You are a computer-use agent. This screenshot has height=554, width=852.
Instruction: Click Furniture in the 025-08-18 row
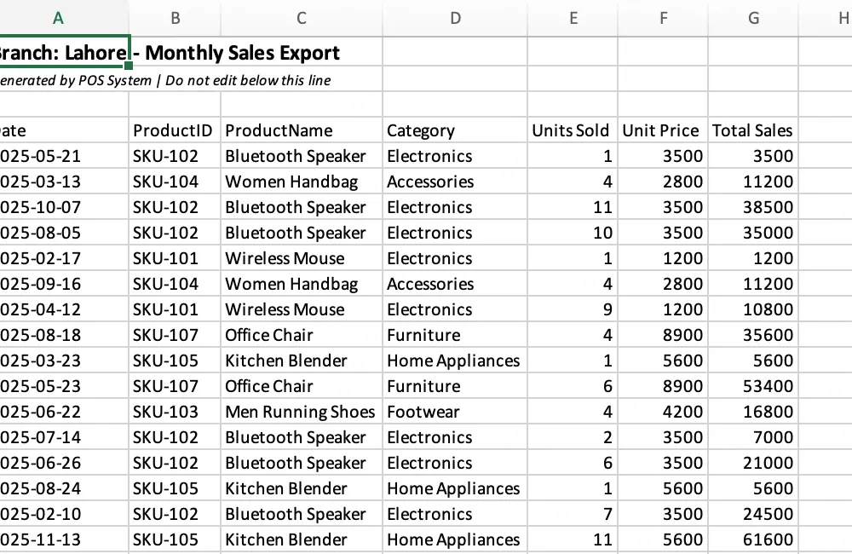[455, 335]
